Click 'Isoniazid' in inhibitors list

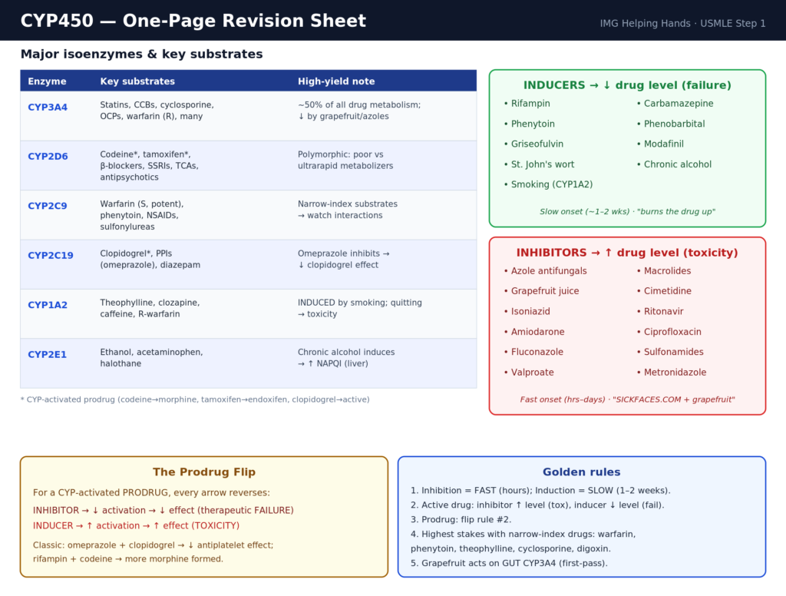click(527, 312)
